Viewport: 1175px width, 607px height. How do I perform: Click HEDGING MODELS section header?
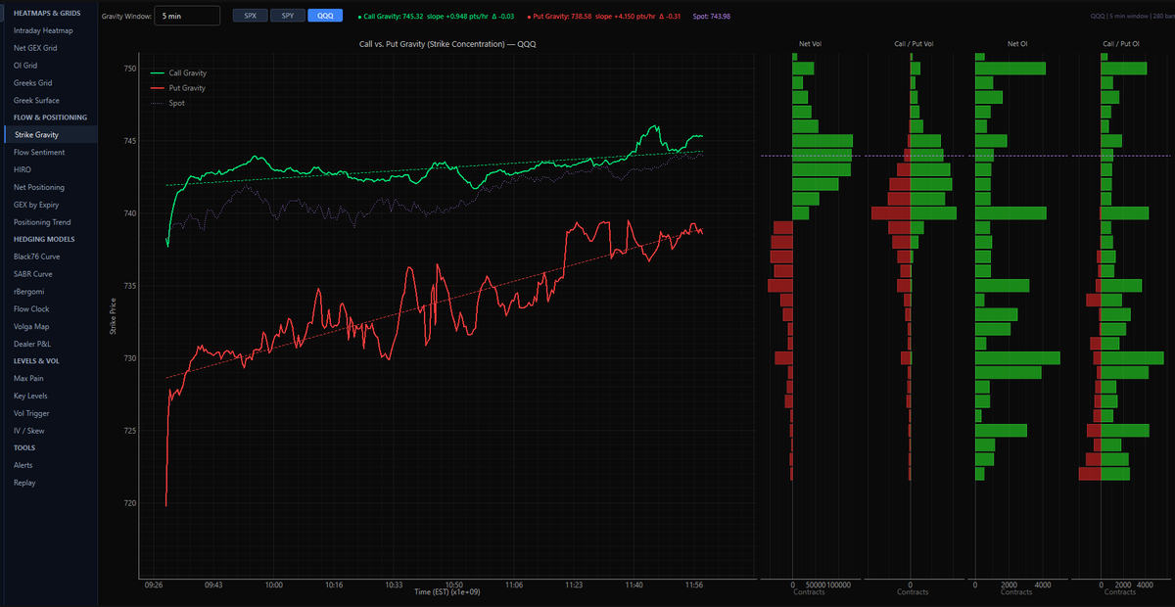point(44,239)
